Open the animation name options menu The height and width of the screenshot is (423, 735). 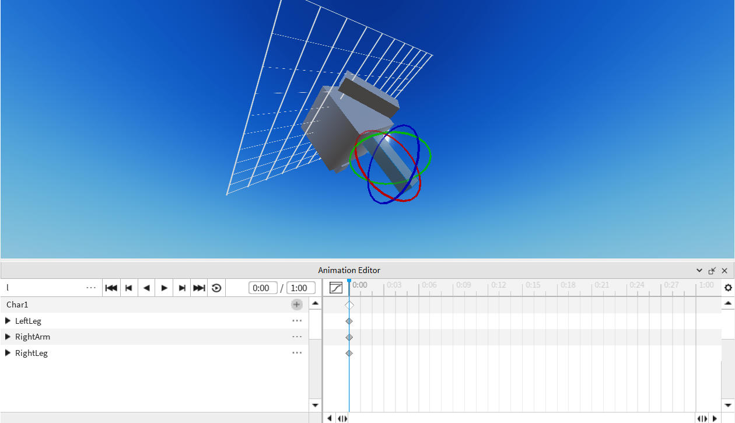[x=91, y=288]
